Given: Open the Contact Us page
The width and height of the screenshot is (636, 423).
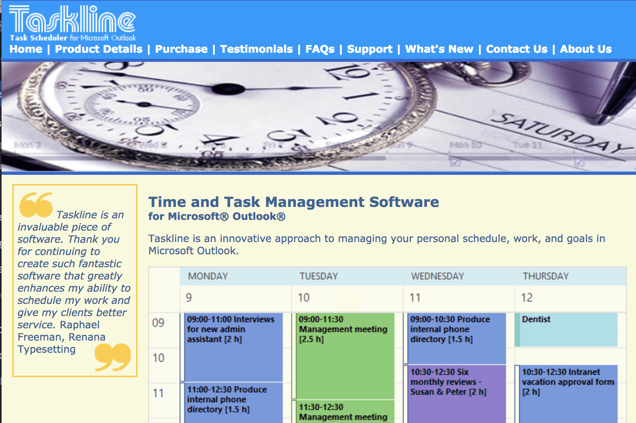Looking at the screenshot, I should coord(517,49).
